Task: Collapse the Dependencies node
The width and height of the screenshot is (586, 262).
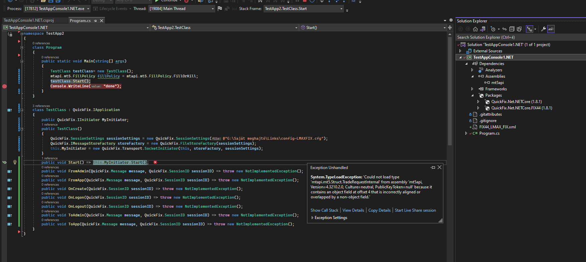Action: pos(466,64)
